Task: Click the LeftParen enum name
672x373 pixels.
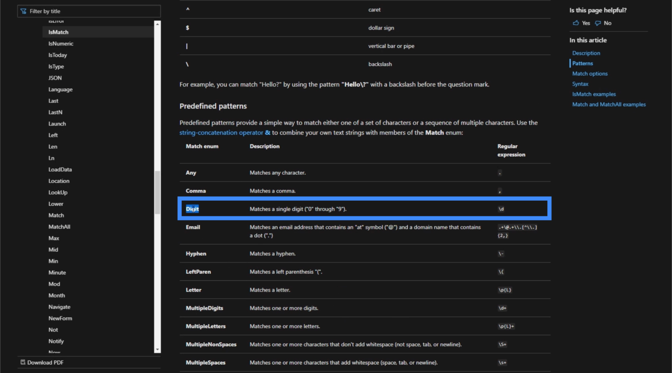Action: pos(198,272)
